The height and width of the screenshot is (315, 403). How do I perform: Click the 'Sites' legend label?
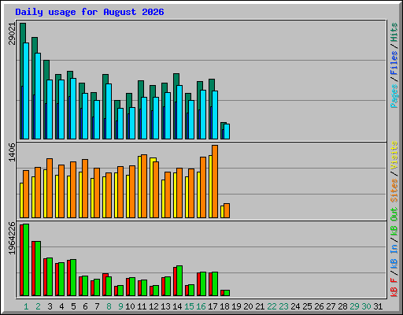[394, 191]
